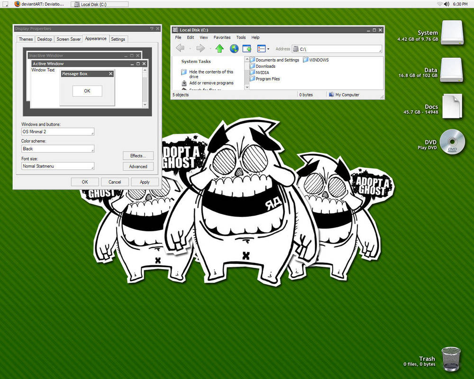Open the Windows and buttons dropdown

[x=58, y=132]
